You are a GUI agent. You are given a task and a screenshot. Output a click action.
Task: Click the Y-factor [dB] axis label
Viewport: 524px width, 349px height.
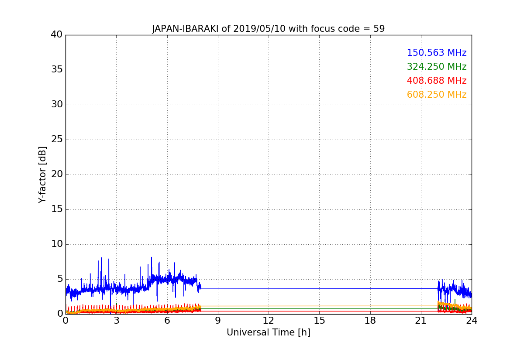click(42, 174)
